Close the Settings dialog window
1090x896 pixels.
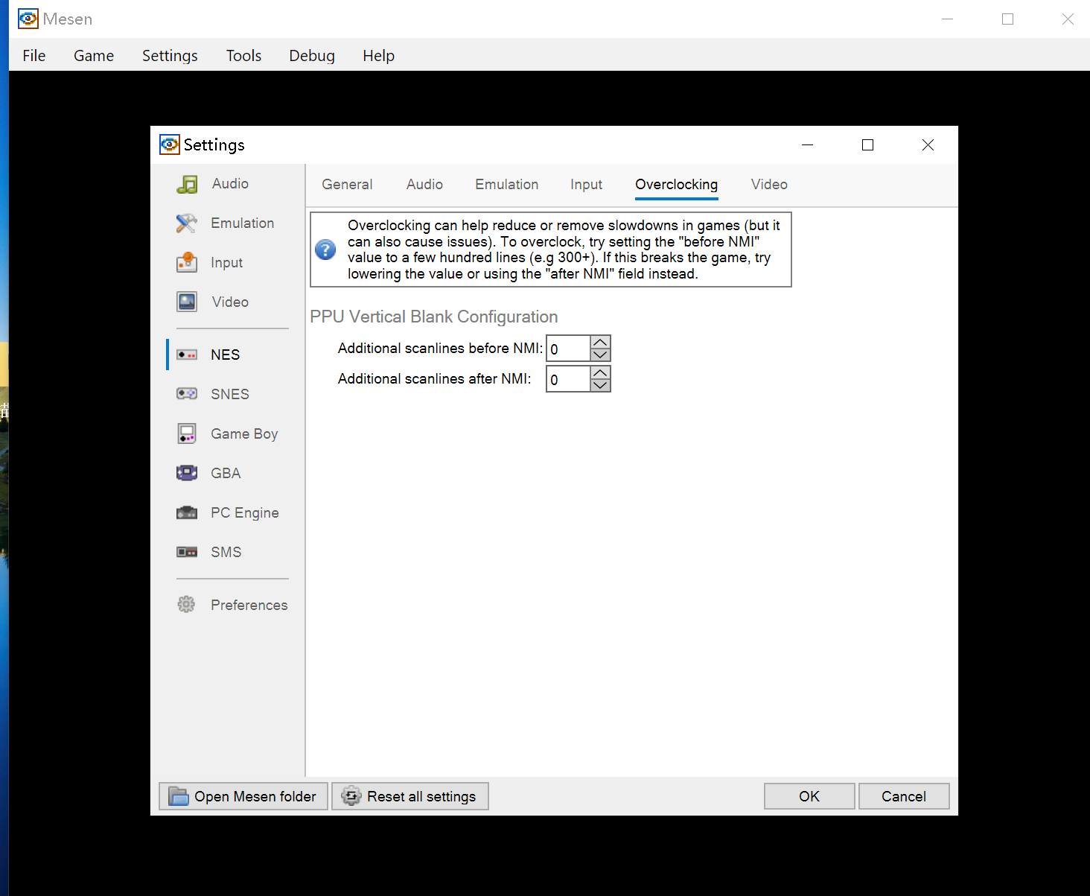[x=928, y=144]
